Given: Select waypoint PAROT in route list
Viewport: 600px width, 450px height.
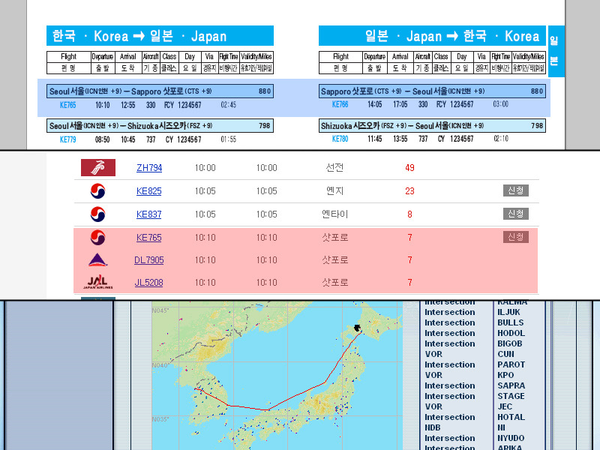Looking at the screenshot, I should [x=511, y=364].
